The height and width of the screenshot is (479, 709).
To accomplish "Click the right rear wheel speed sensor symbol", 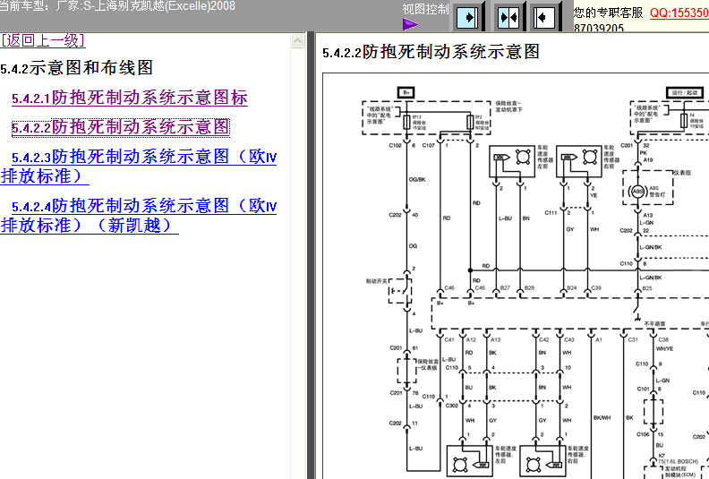I will [x=542, y=461].
